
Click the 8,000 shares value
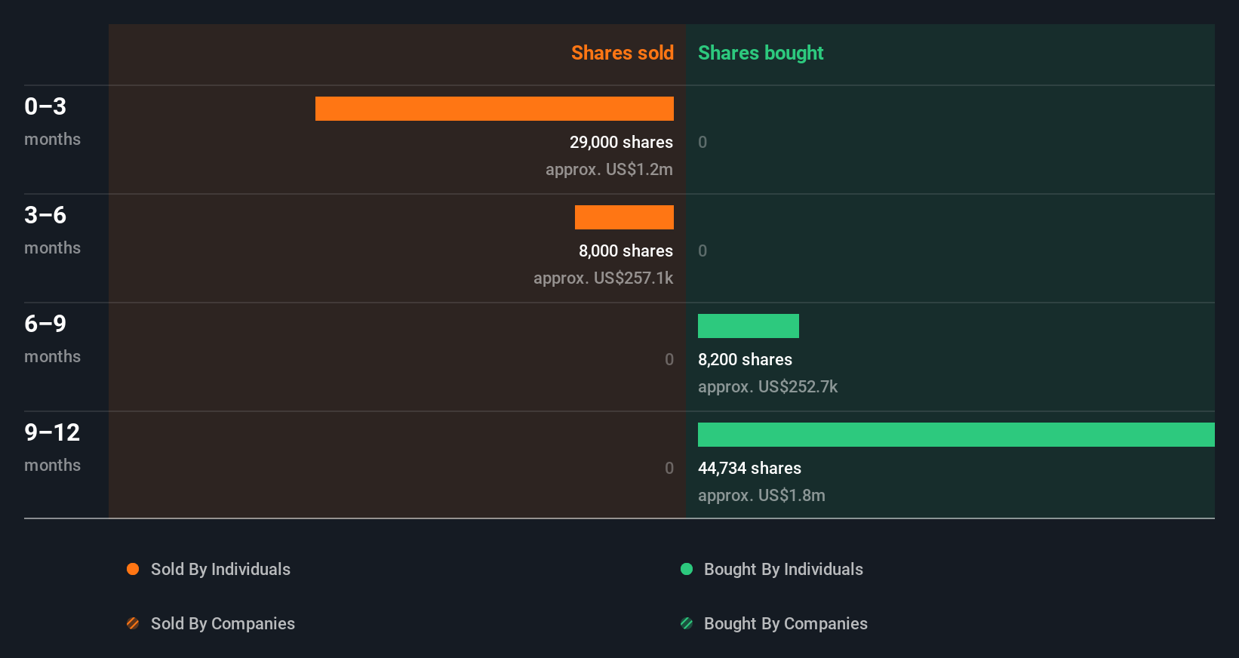click(626, 251)
